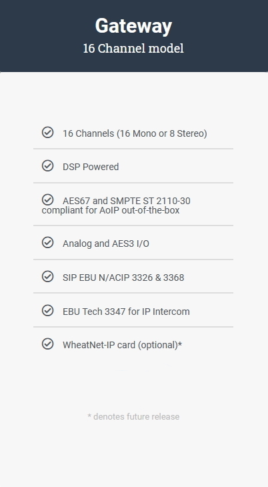Click the WheatNet-IP card (optional) text
268x487 pixels.
[120, 345]
